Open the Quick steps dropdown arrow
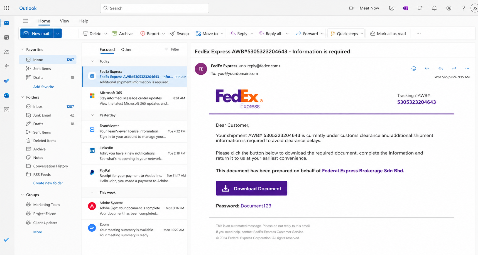The width and height of the screenshot is (478, 255). (362, 34)
